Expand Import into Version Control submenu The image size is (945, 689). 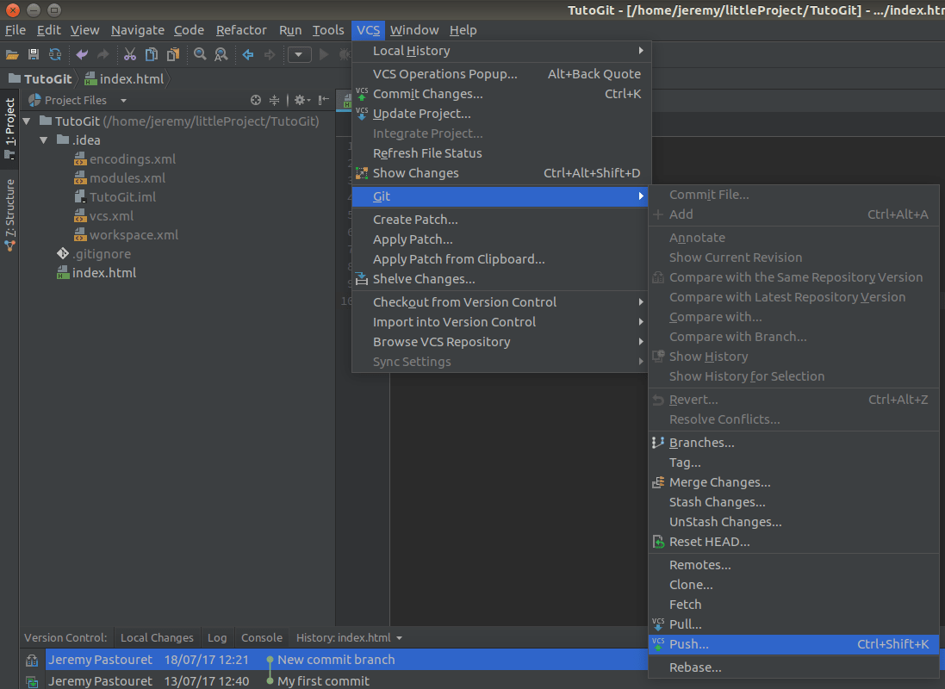[501, 322]
